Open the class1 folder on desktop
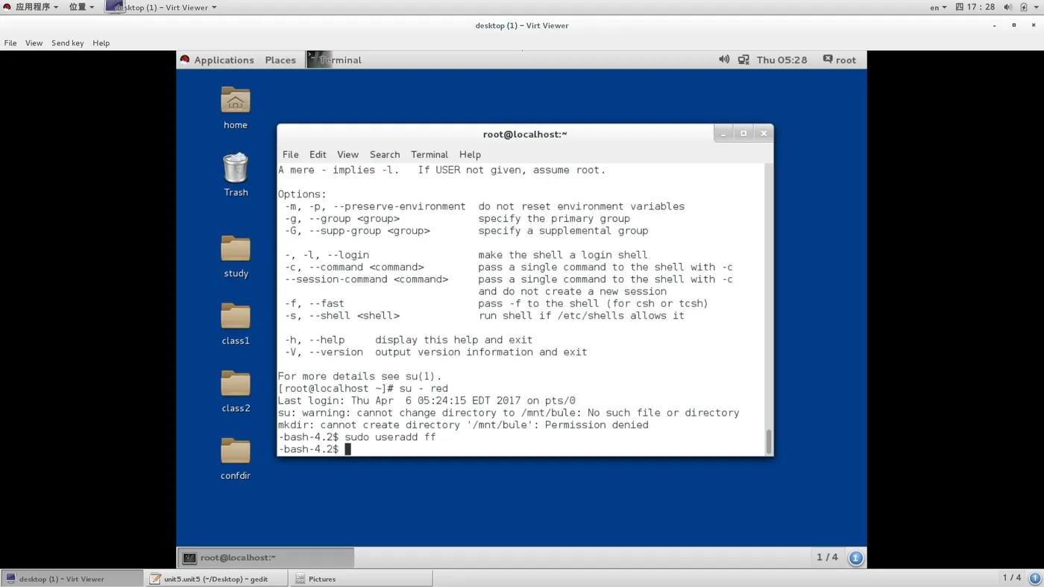Image resolution: width=1044 pixels, height=587 pixels. (235, 316)
